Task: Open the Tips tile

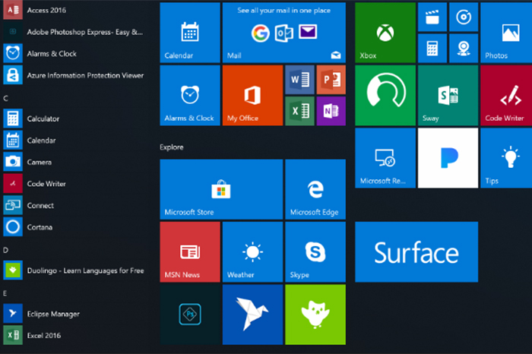Action: (505, 158)
